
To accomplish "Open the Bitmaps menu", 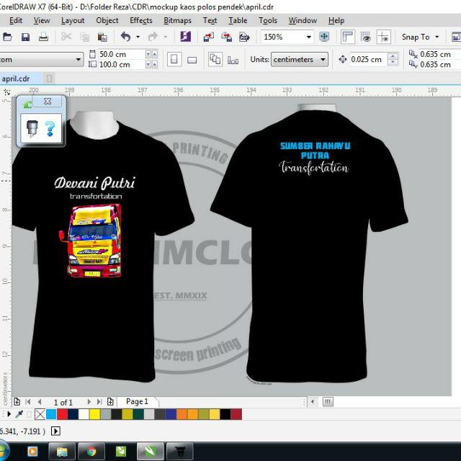I will [x=178, y=20].
